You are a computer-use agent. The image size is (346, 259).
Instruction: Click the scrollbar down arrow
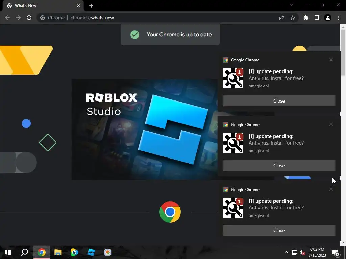click(x=343, y=242)
